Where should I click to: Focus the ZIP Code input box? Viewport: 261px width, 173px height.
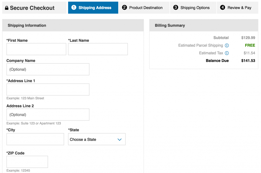(27, 162)
